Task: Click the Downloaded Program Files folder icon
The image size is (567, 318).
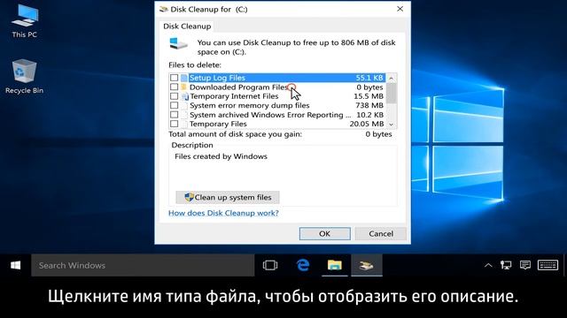Action: (x=184, y=87)
